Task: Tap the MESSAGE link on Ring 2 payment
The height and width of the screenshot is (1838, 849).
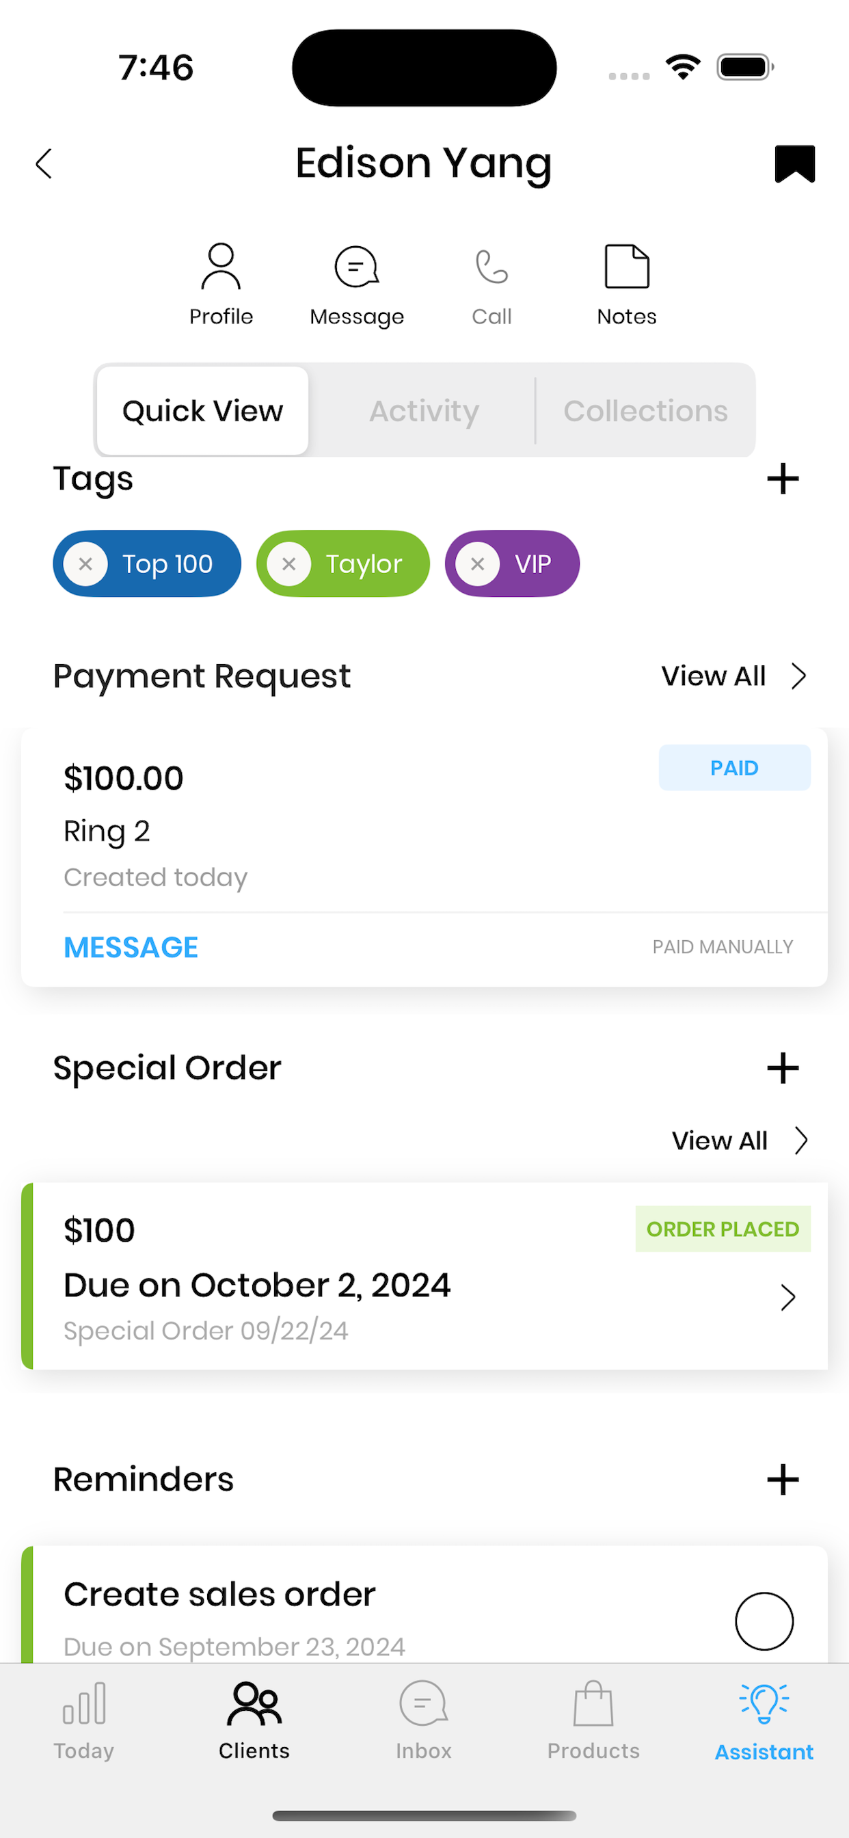Action: click(x=131, y=948)
